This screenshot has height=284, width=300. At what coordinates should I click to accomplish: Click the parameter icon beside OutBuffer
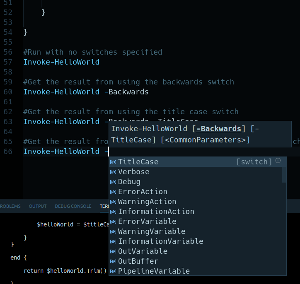tap(113, 261)
